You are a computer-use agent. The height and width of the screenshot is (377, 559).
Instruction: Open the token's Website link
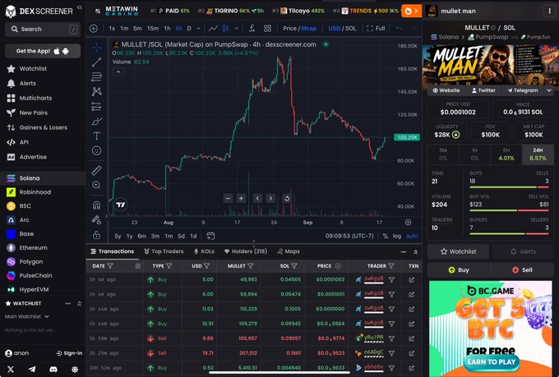click(x=446, y=90)
